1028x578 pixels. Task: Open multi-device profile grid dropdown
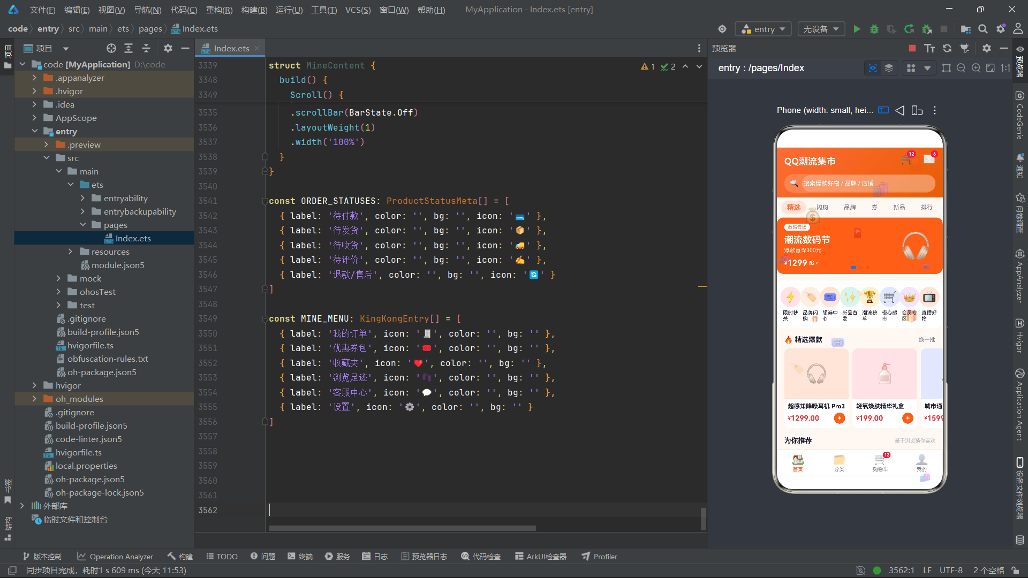[919, 68]
